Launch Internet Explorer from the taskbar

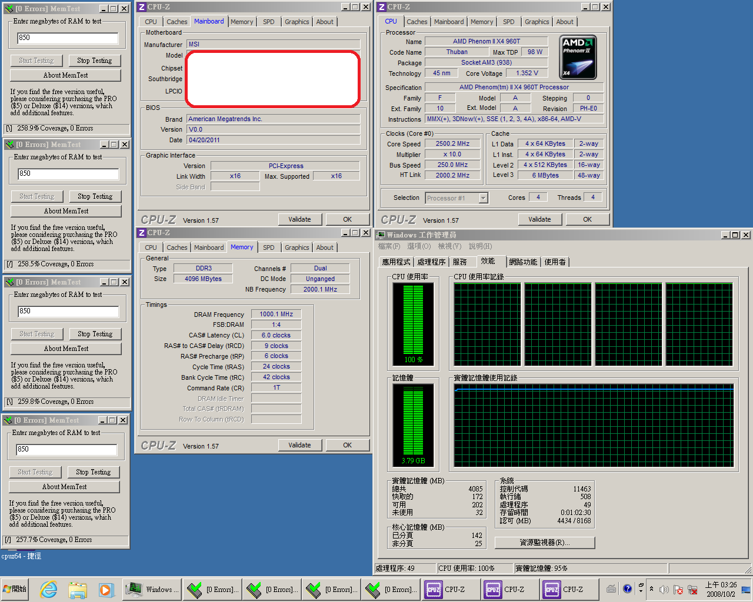48,589
